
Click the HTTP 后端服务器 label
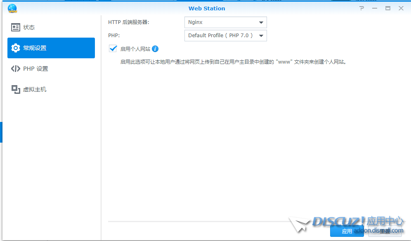(x=129, y=22)
